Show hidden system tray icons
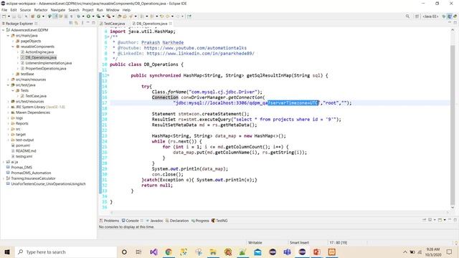The height and width of the screenshot is (258, 459). pos(405,252)
